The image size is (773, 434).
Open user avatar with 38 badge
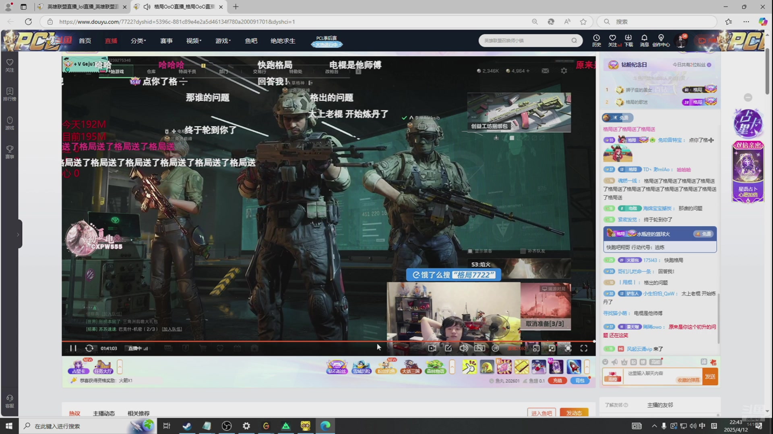[681, 41]
